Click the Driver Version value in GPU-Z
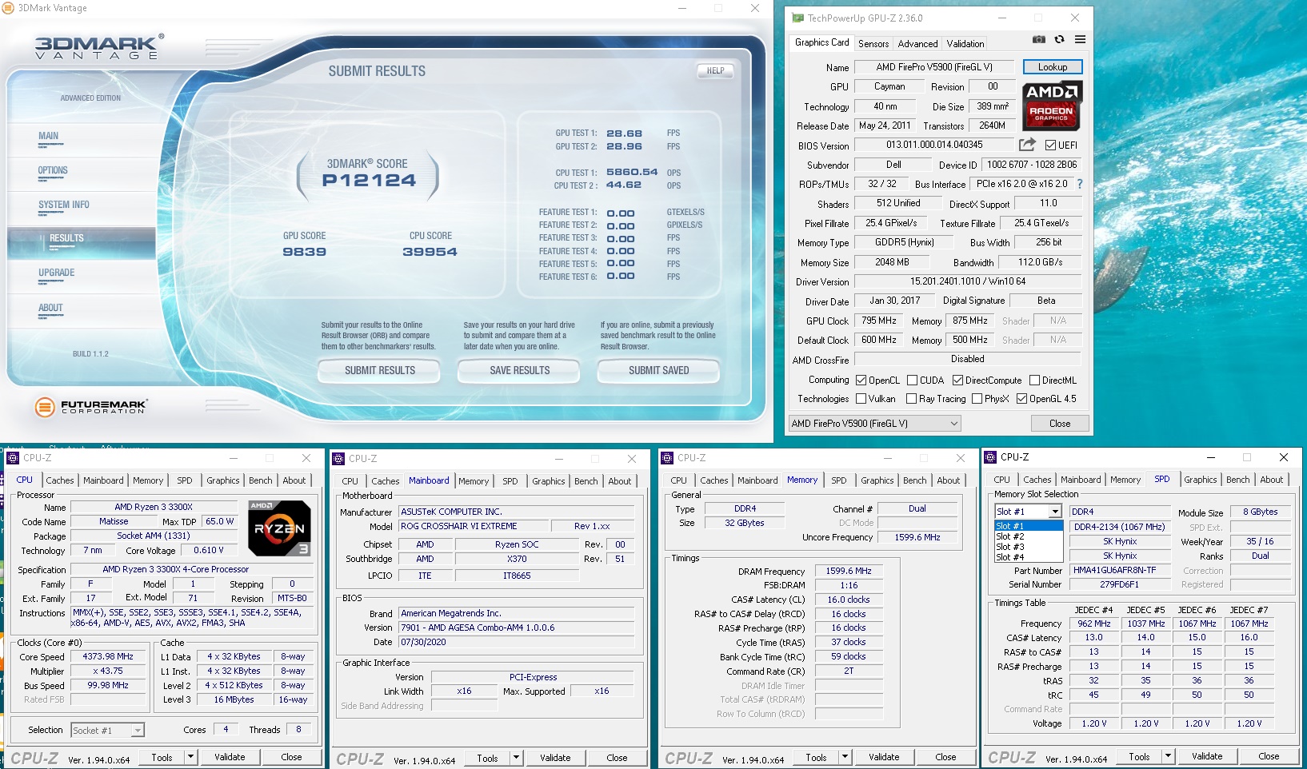This screenshot has width=1307, height=769. pos(968,281)
